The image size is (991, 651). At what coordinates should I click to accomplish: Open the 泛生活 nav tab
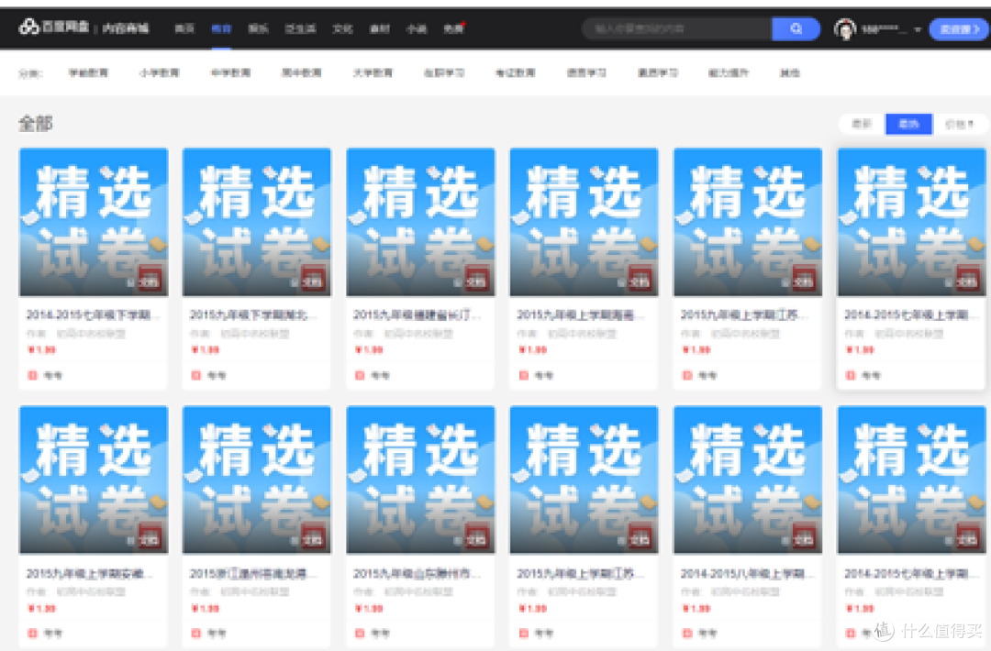tap(300, 29)
